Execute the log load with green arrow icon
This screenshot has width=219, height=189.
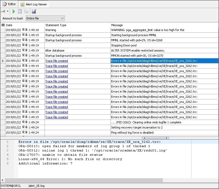14,11
